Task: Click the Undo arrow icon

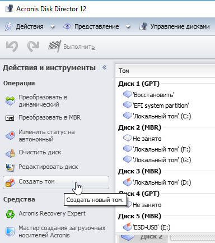Action: 12,46
